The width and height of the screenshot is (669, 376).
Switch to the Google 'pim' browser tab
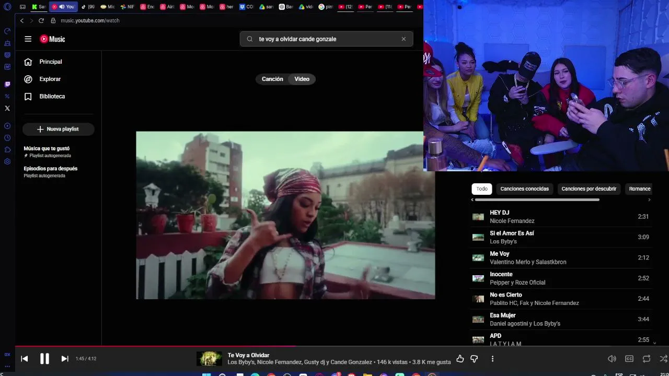tap(326, 7)
